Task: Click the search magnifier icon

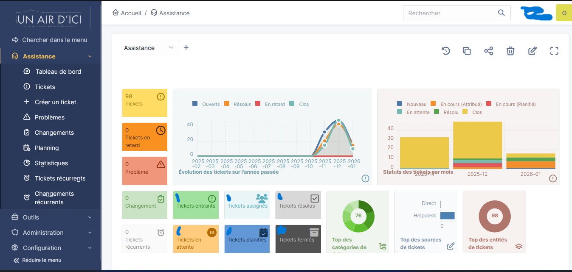Action: click(x=502, y=13)
